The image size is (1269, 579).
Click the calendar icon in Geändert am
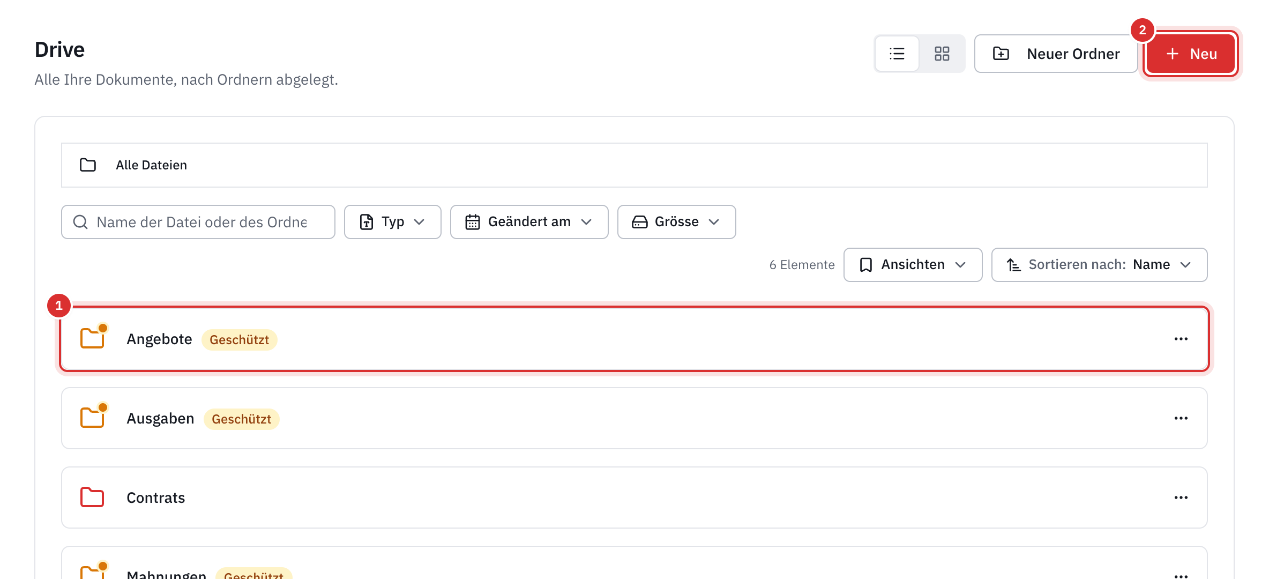coord(472,222)
